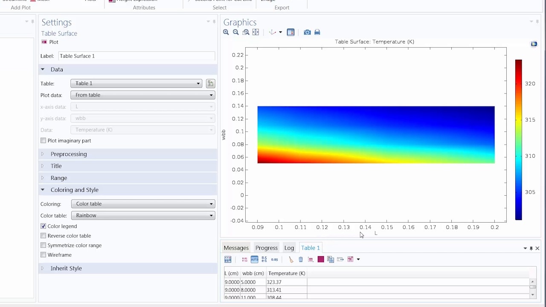Open the view orientation dropdown arrow
Image resolution: width=546 pixels, height=307 pixels.
pyautogui.click(x=280, y=32)
